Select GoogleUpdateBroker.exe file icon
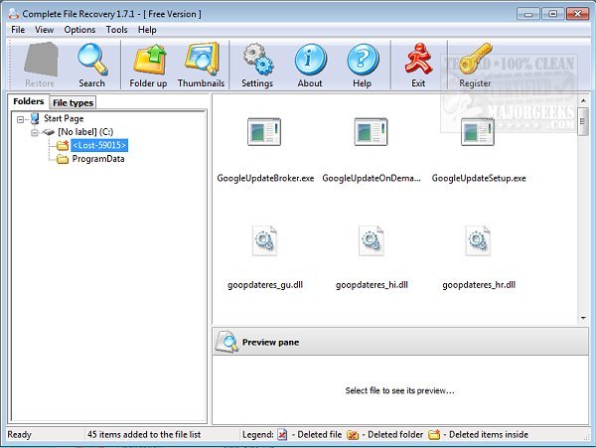The image size is (596, 448). click(264, 132)
